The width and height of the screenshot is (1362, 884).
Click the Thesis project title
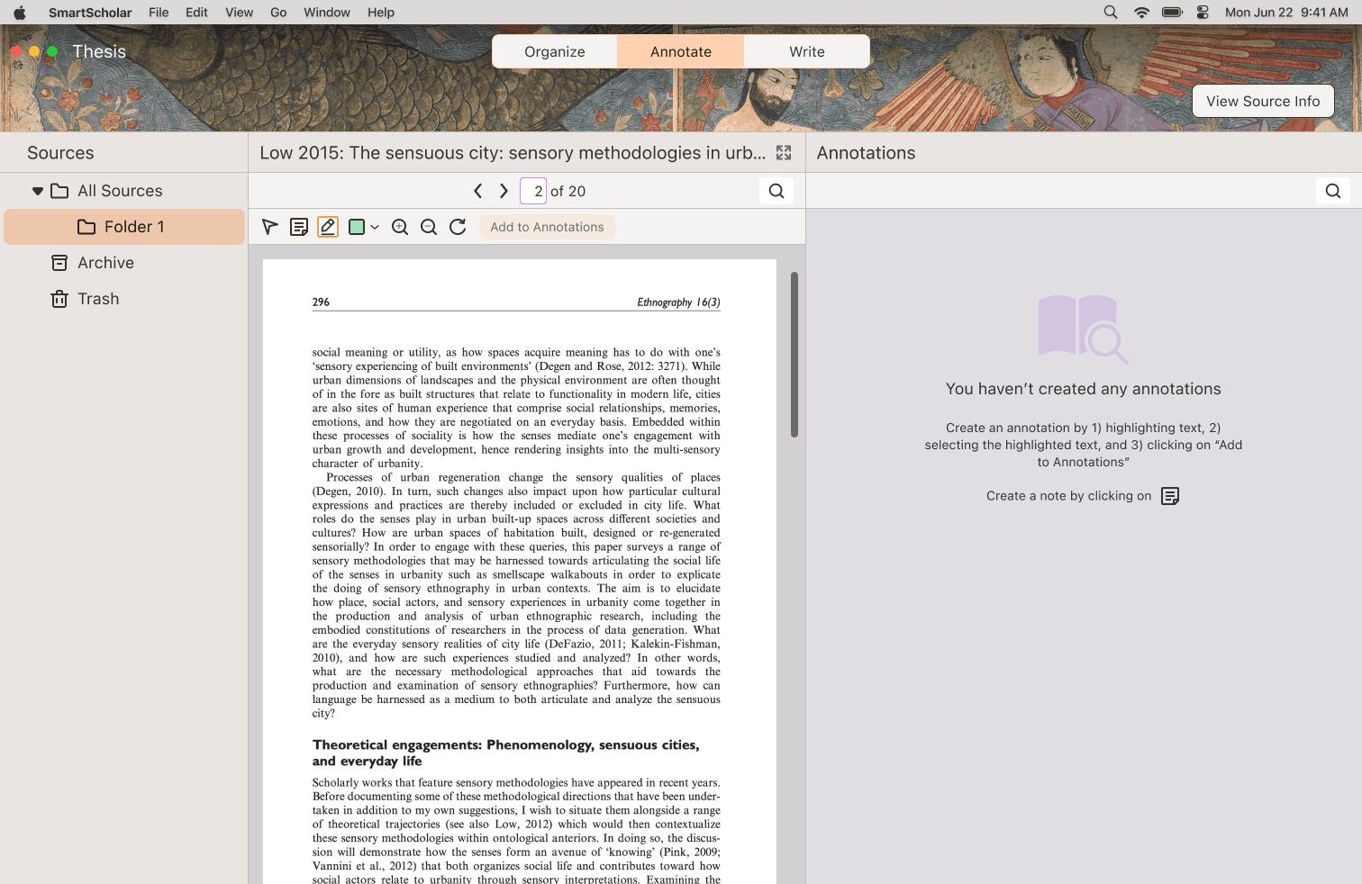pyautogui.click(x=99, y=51)
